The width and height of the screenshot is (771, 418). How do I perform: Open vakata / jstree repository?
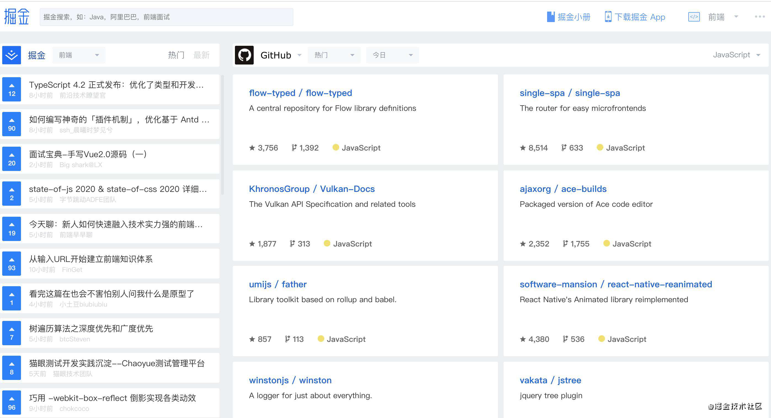click(550, 380)
